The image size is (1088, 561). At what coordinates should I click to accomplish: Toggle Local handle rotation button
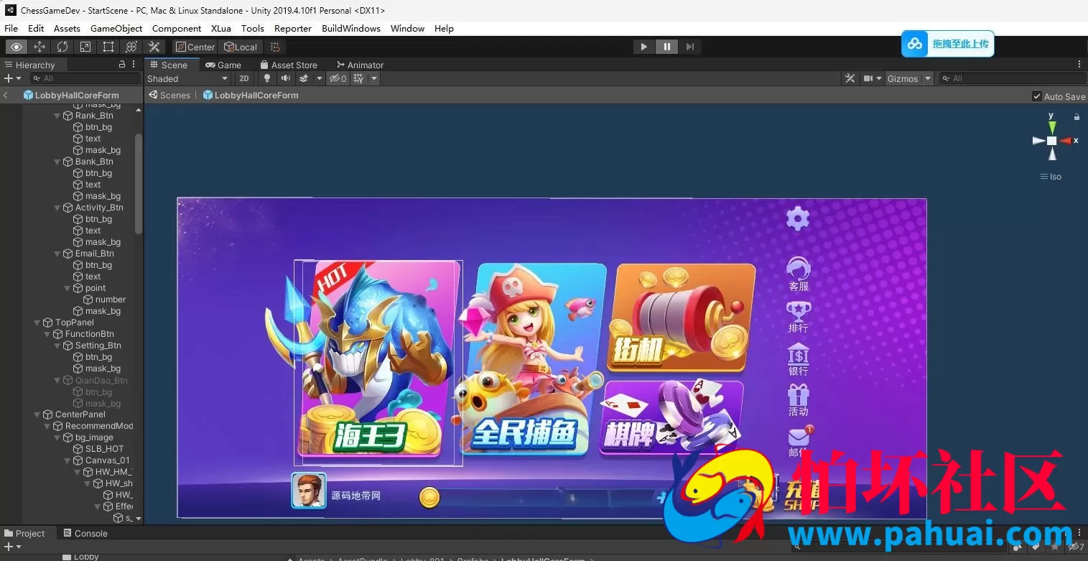(241, 47)
